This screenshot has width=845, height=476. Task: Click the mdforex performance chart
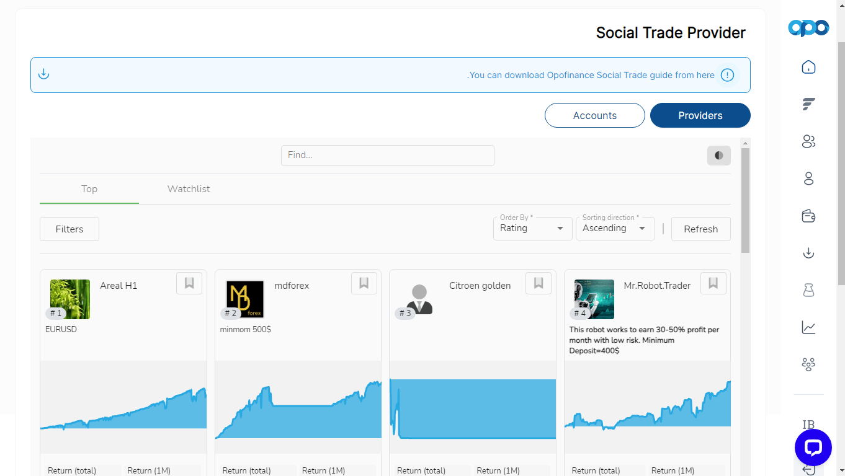[298, 407]
